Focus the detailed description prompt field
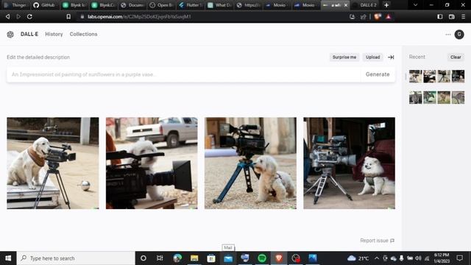This screenshot has height=265, width=471. tap(184, 74)
